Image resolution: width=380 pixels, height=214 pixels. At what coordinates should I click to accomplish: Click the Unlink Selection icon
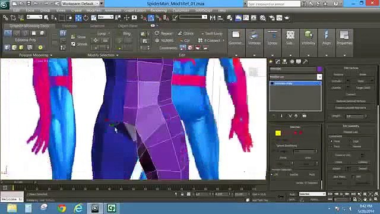(13, 17)
